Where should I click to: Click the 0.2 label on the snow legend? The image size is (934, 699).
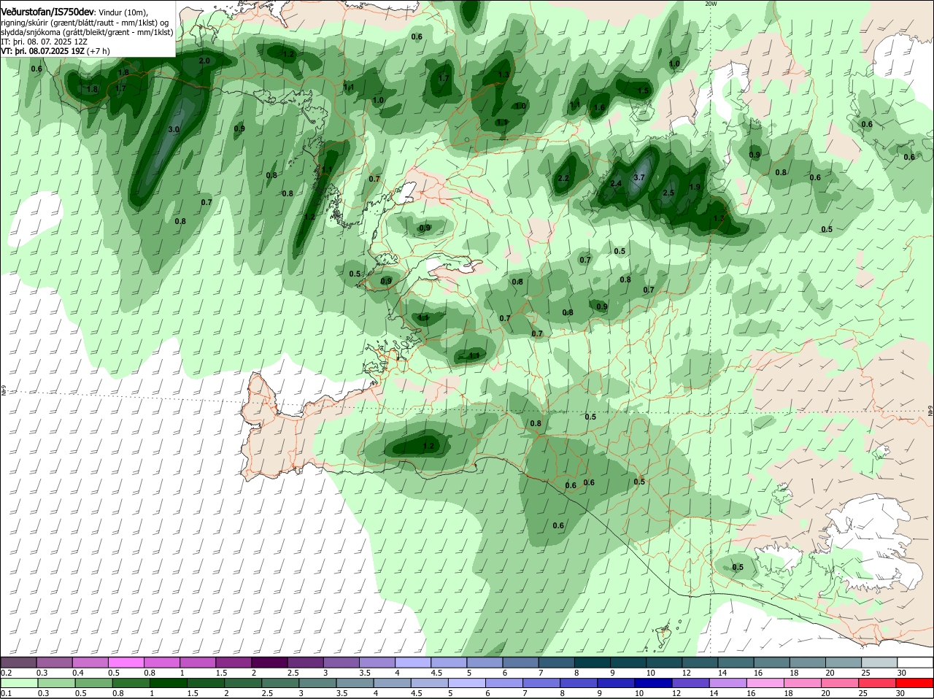[6, 672]
